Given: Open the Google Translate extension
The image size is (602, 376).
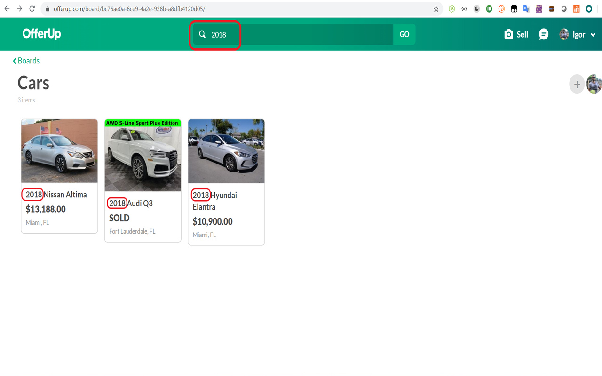Looking at the screenshot, I should [x=527, y=8].
